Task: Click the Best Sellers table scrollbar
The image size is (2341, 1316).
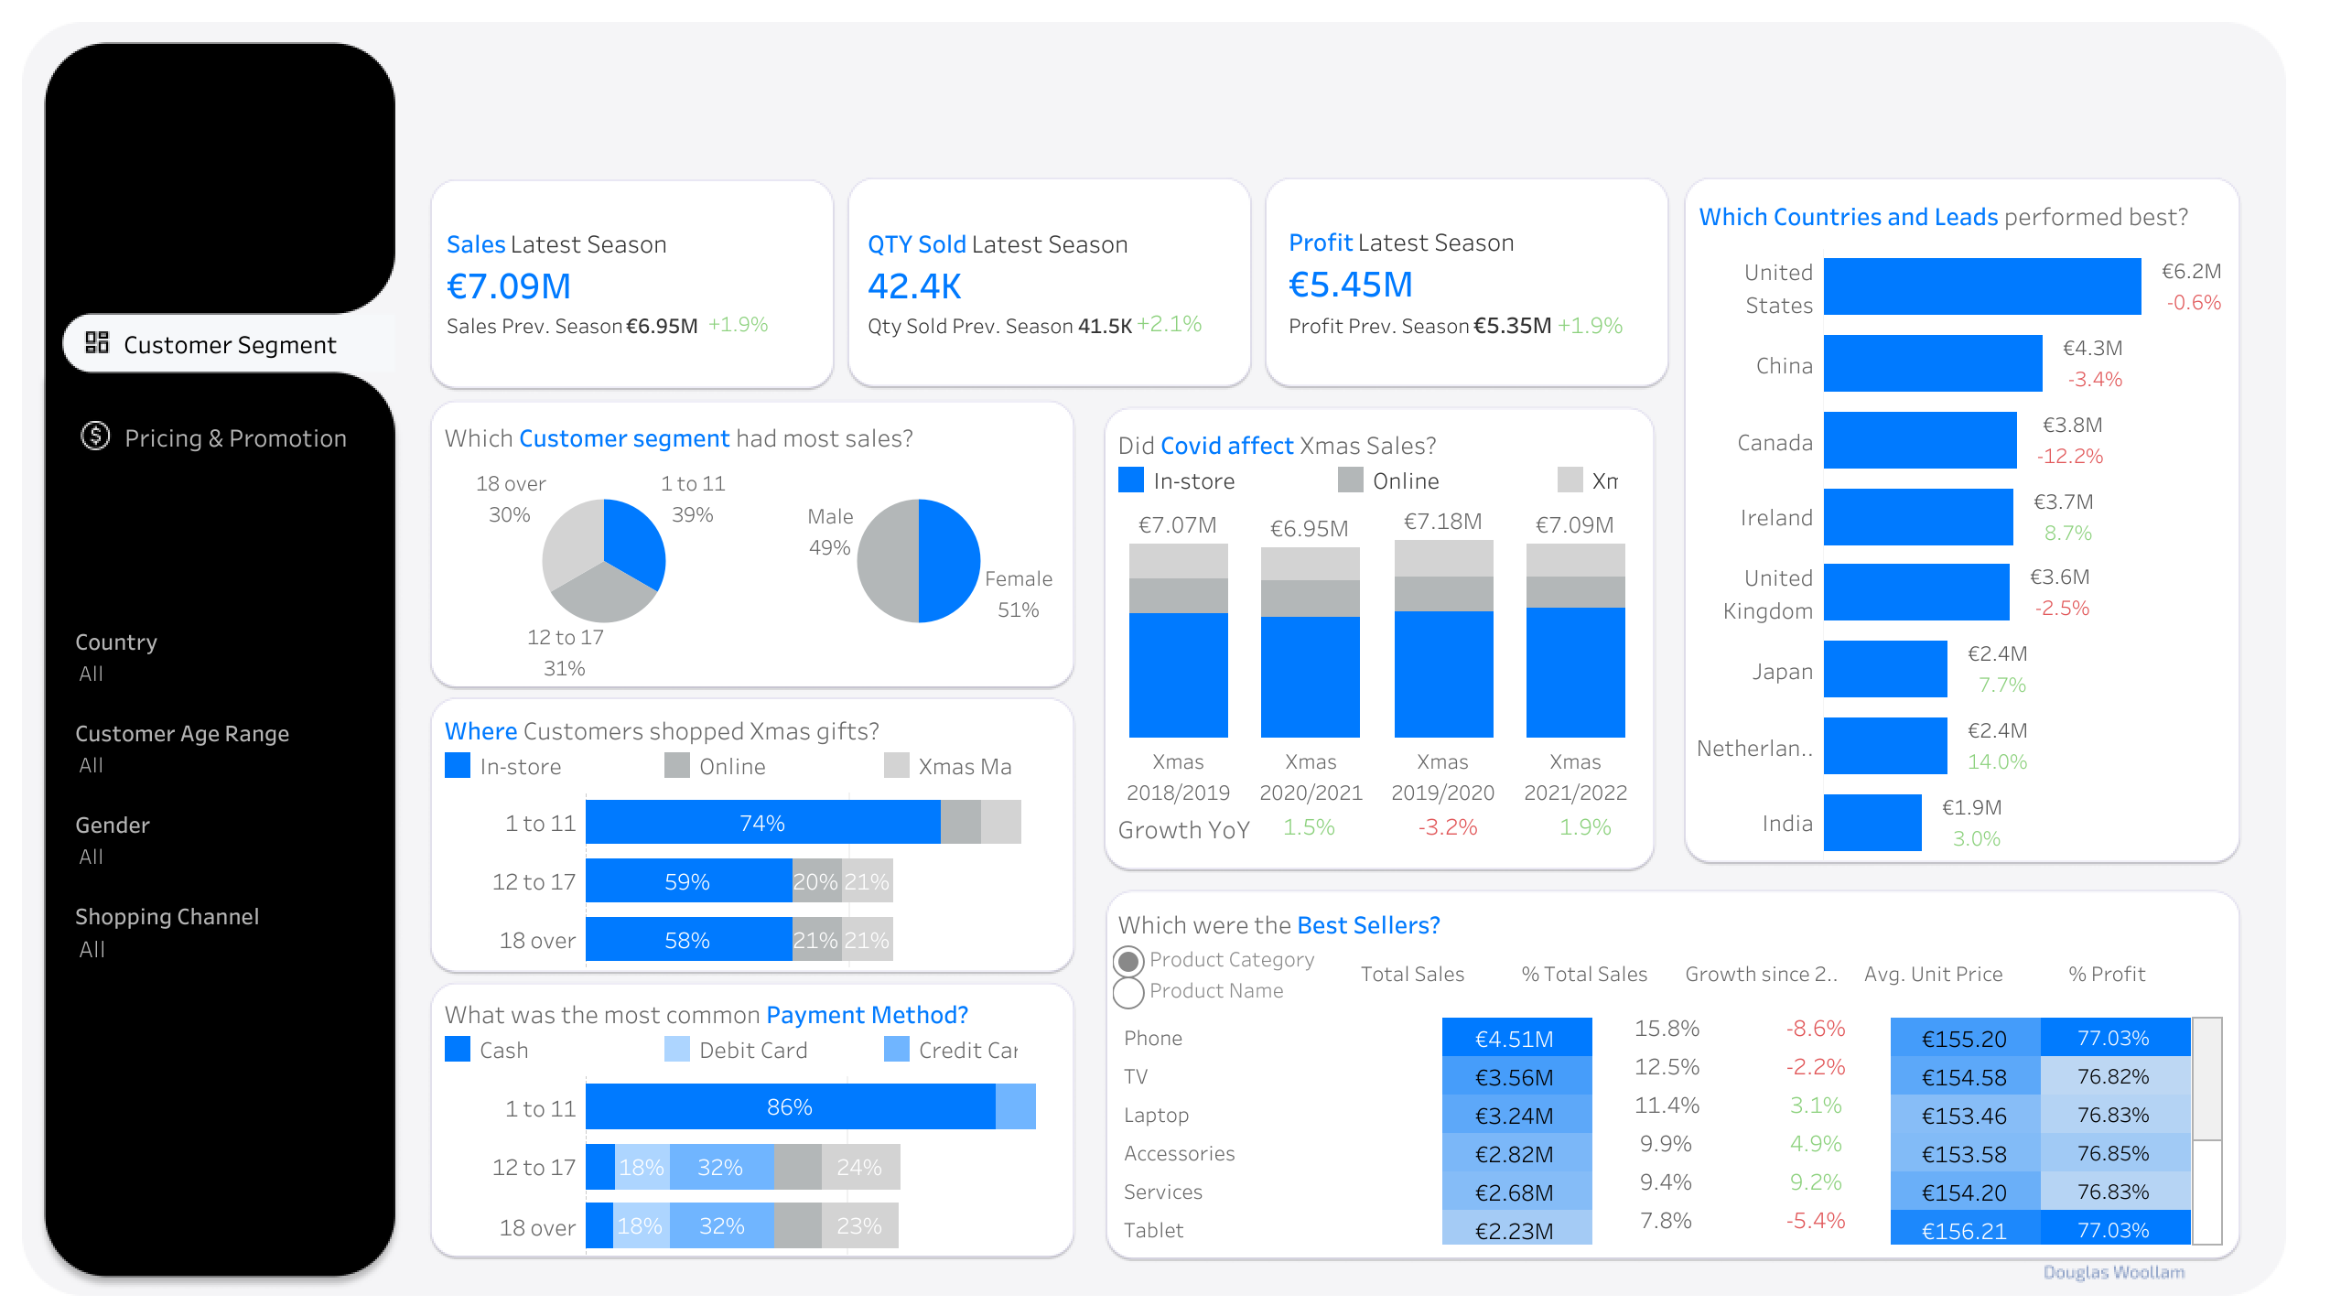Action: [x=2207, y=1131]
